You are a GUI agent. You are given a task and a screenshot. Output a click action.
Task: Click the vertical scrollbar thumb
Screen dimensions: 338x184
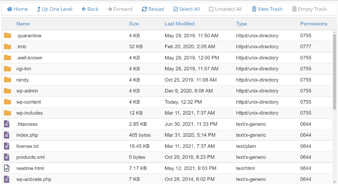point(334,71)
